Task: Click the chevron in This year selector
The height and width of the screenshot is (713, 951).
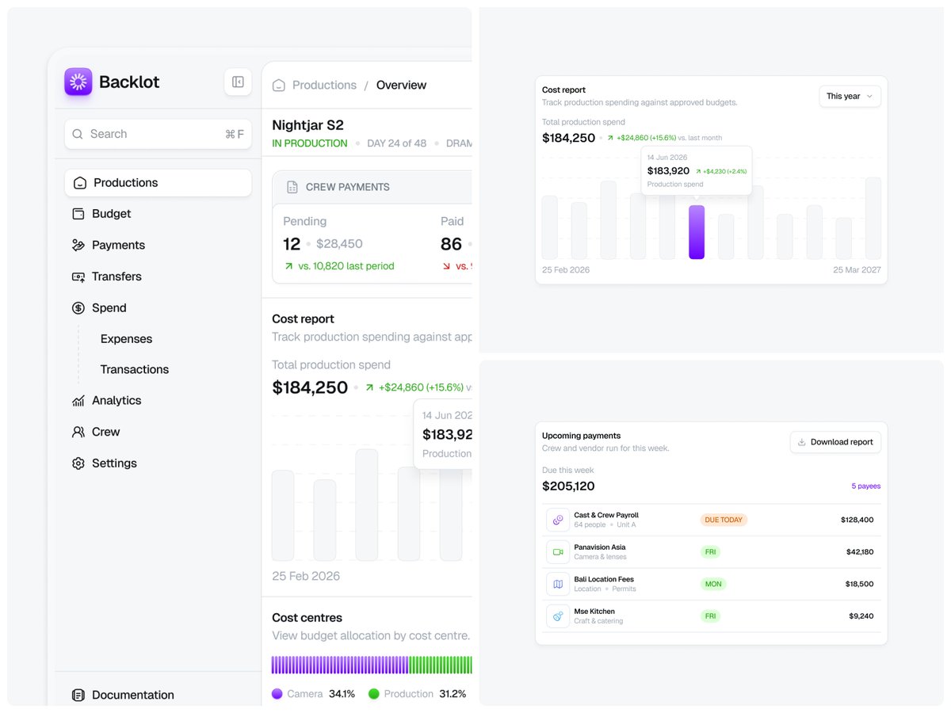Action: pyautogui.click(x=869, y=96)
